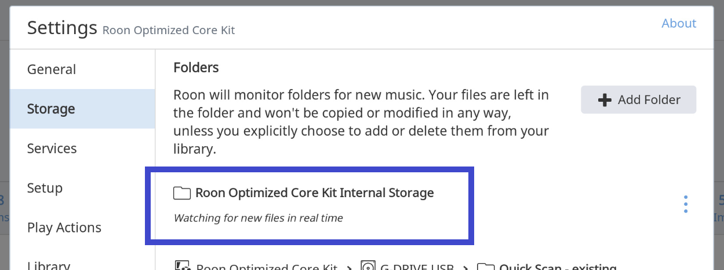This screenshot has width=724, height=270.
Task: Click the Watching for new files status text
Action: click(x=258, y=218)
